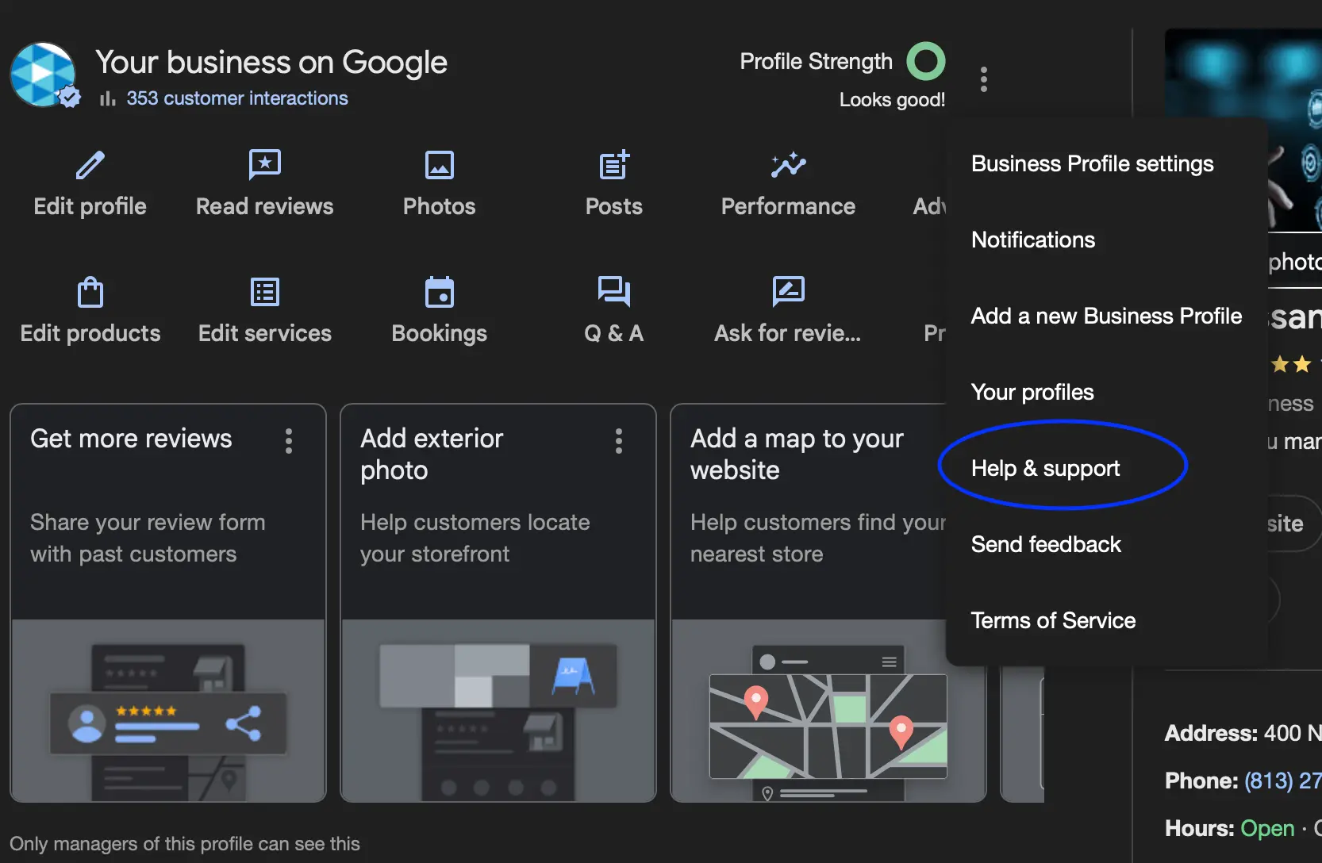Screen dimensions: 1322x863
Task: Check the Profile Strength indicator circle
Action: 926,60
